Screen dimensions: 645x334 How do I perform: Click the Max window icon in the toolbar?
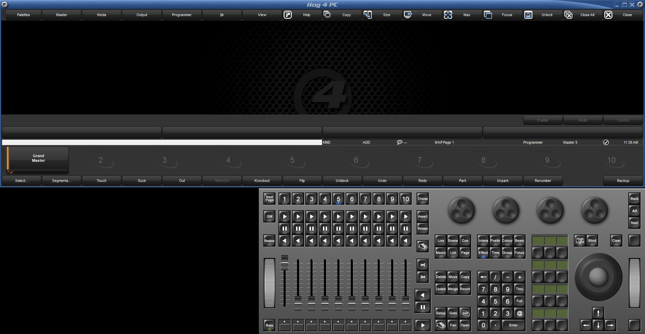click(x=448, y=15)
